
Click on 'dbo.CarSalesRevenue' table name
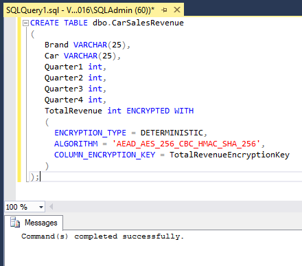point(138,23)
